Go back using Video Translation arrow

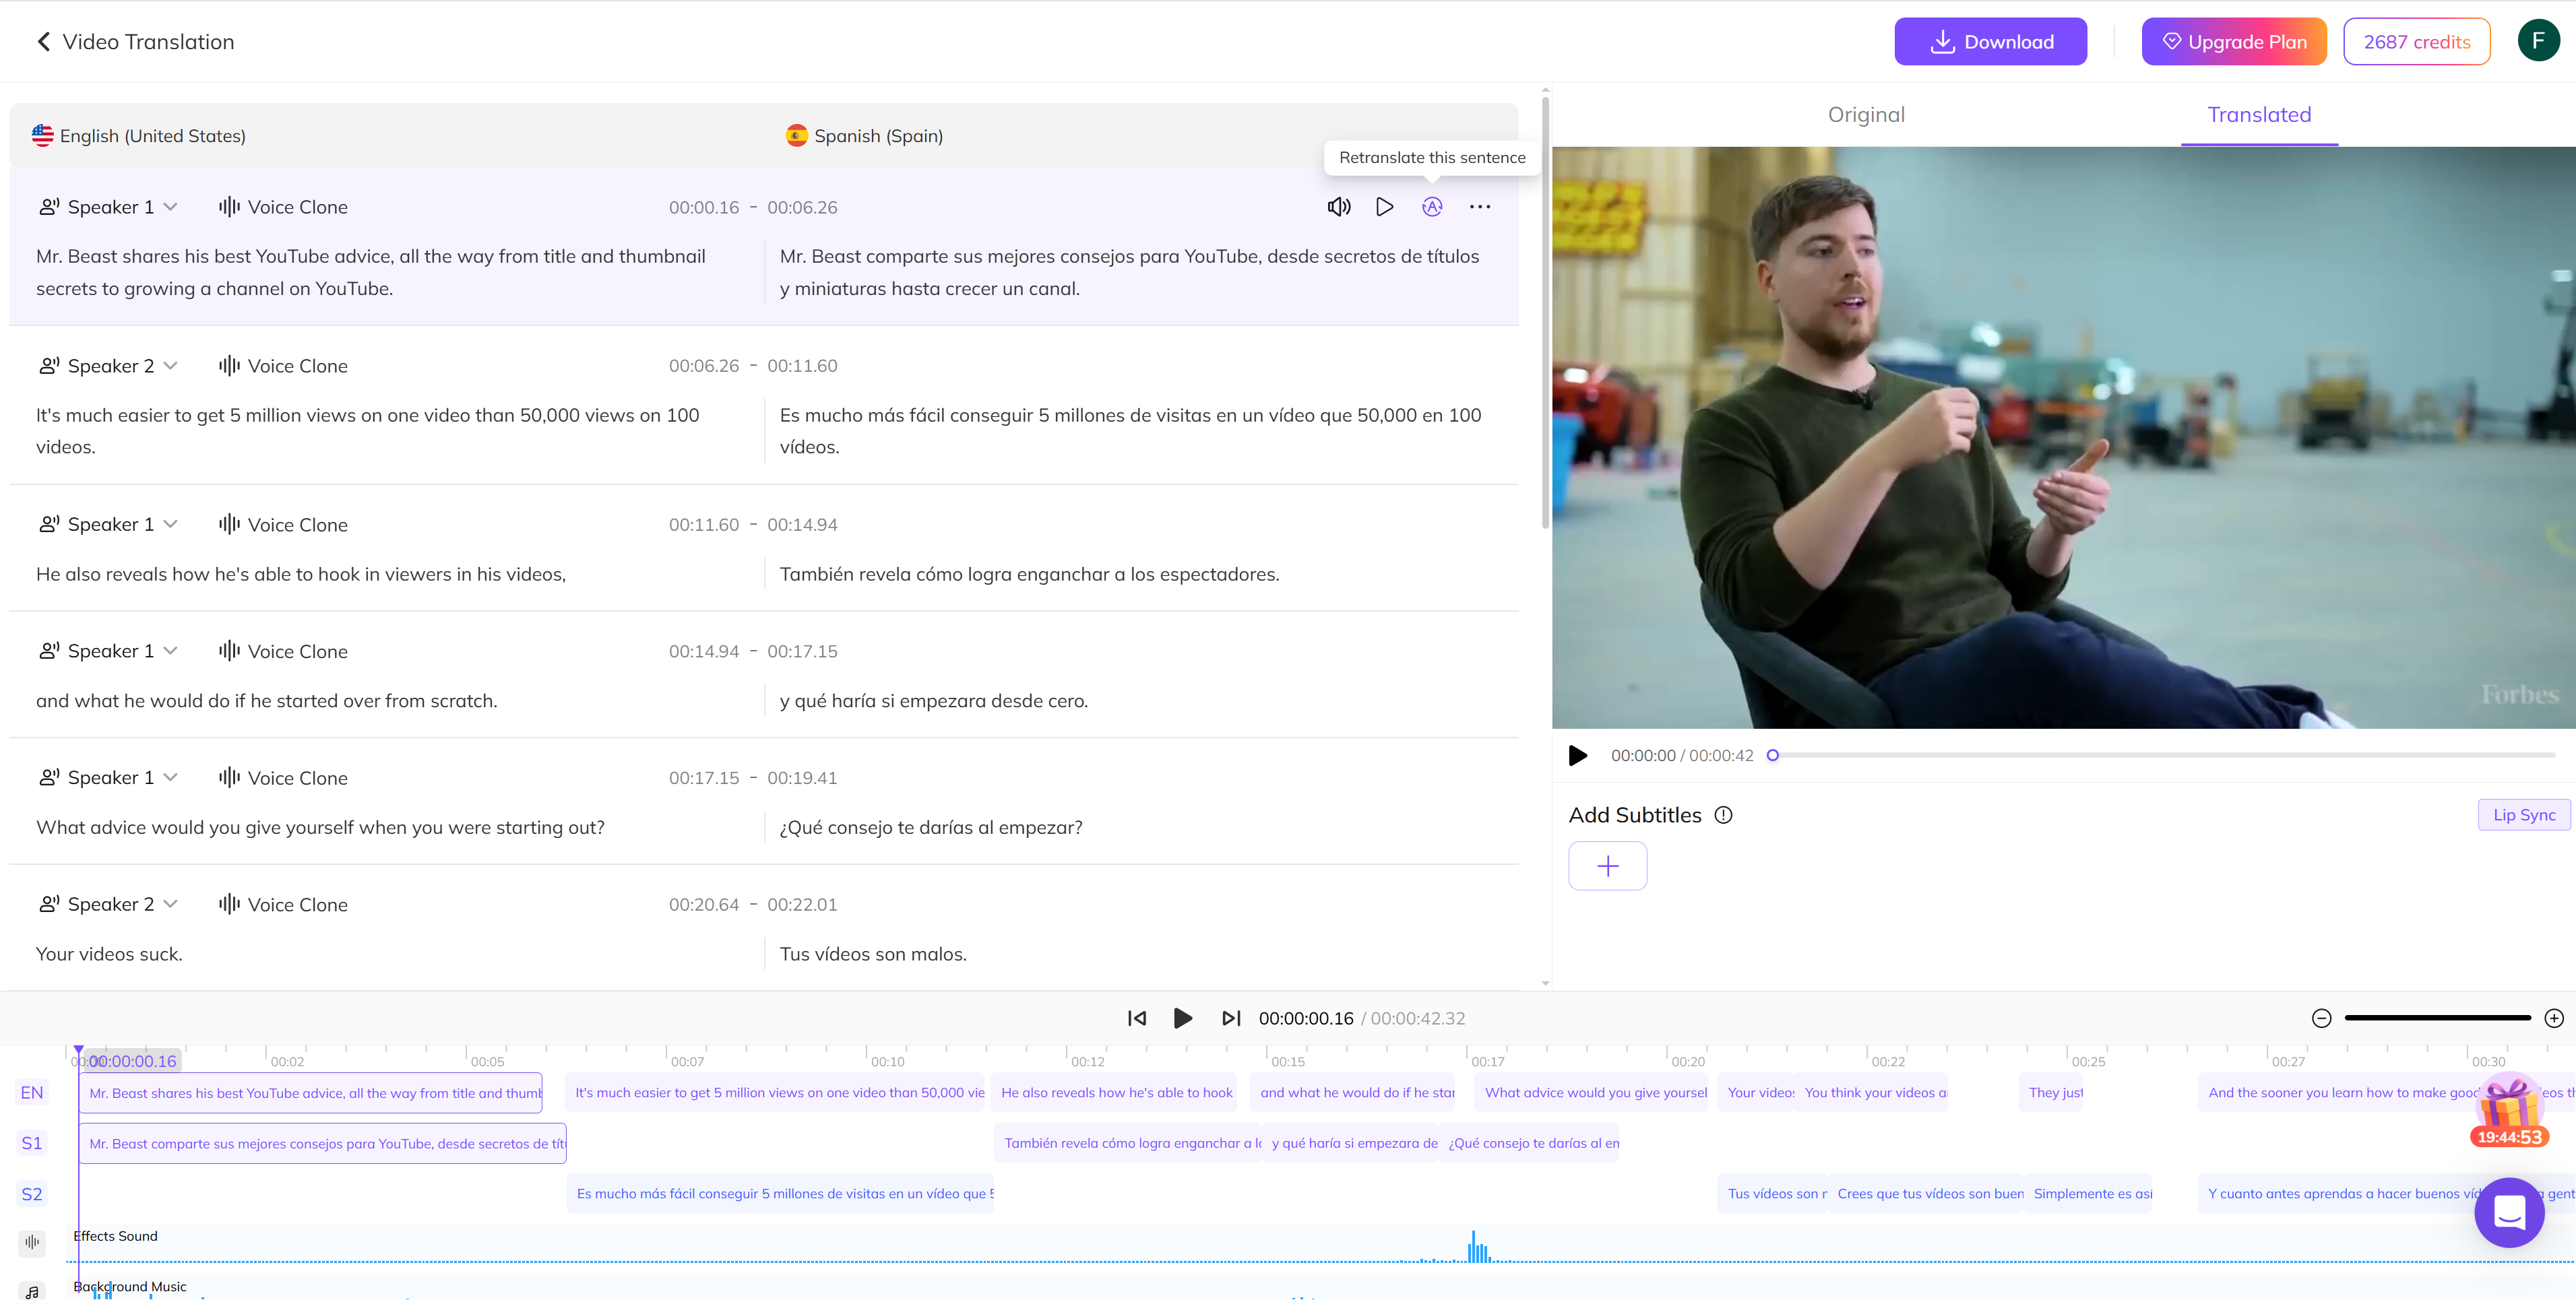point(43,42)
